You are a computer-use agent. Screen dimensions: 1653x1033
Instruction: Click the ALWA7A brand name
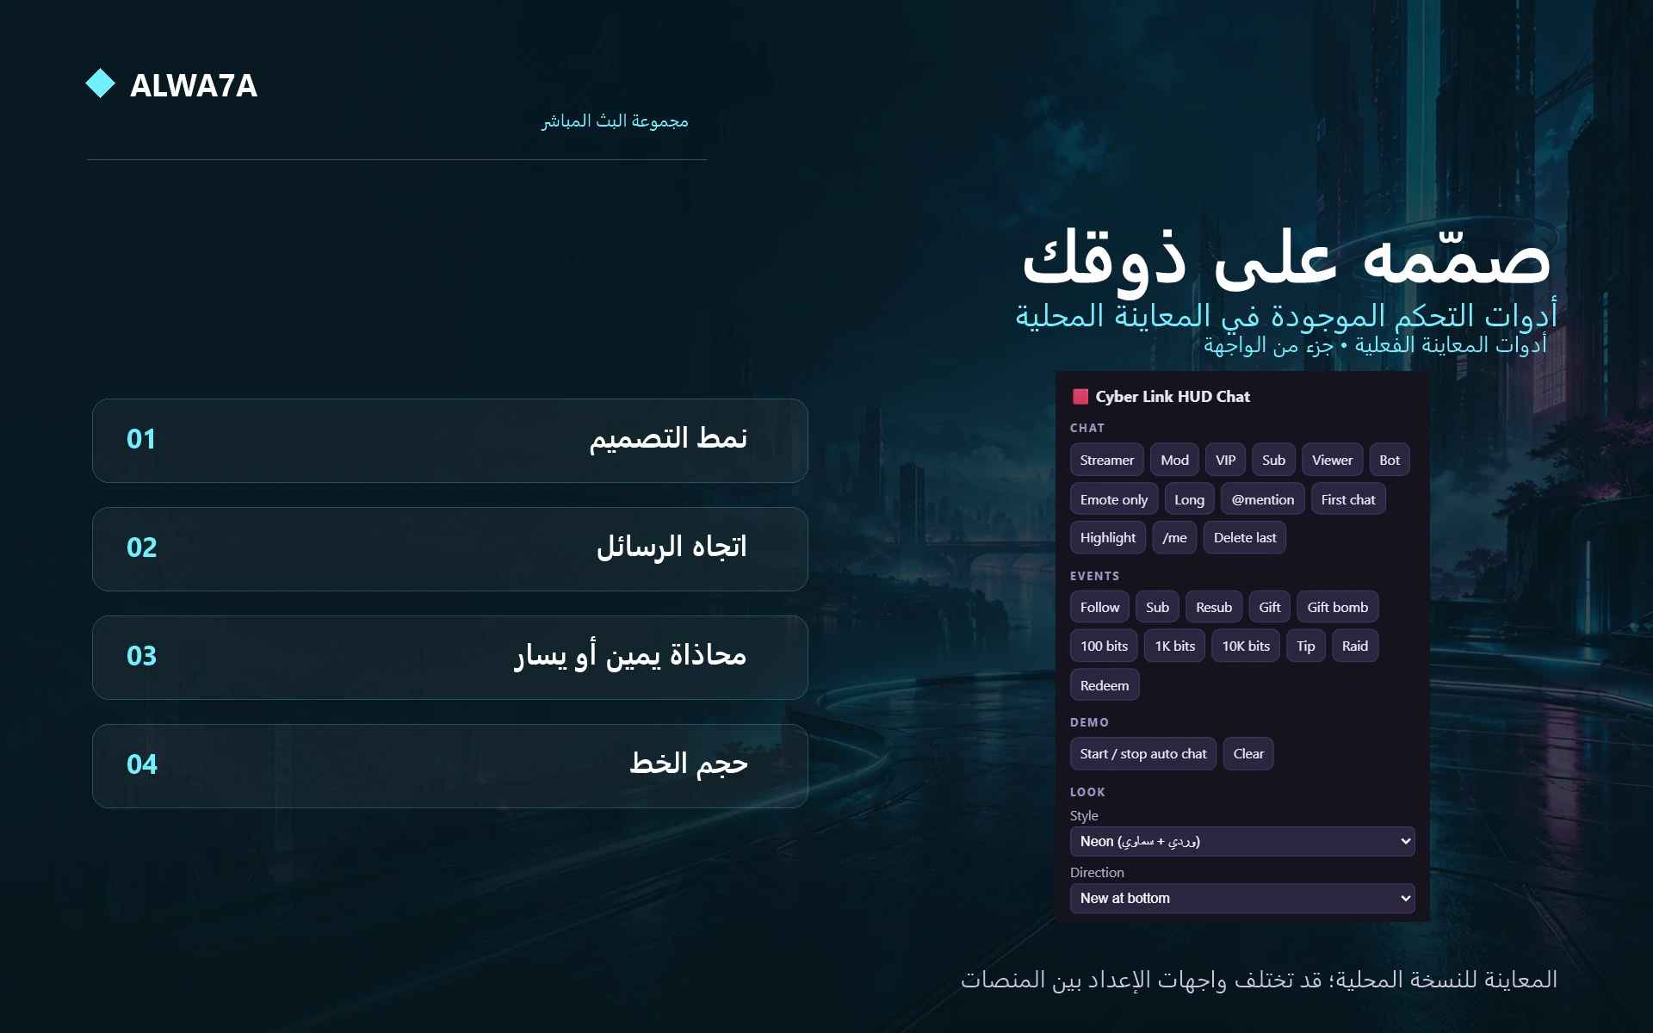click(194, 85)
